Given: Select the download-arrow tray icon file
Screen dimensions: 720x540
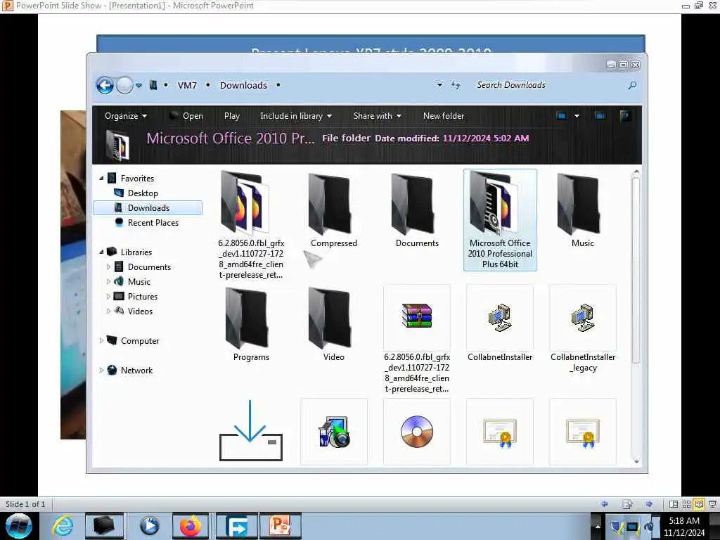Looking at the screenshot, I should tap(251, 431).
